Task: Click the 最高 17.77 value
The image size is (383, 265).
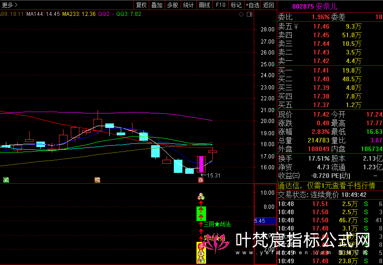Action: click(374, 123)
